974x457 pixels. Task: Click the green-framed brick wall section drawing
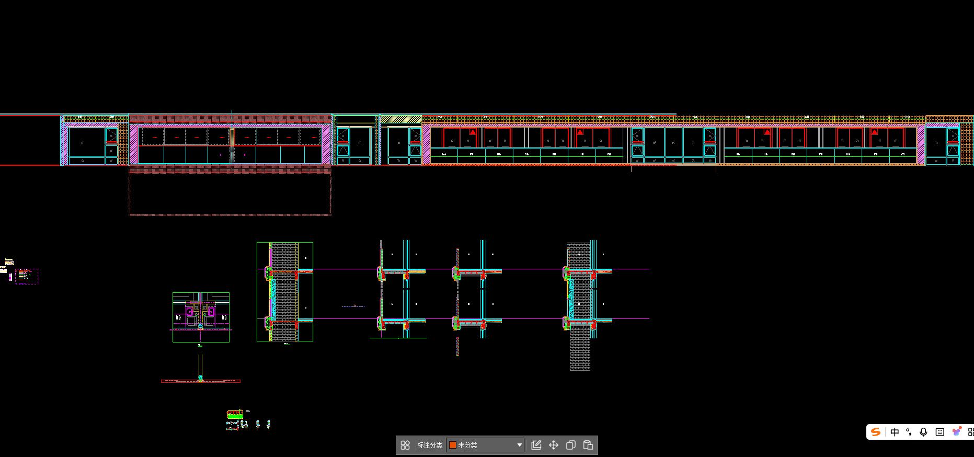285,291
